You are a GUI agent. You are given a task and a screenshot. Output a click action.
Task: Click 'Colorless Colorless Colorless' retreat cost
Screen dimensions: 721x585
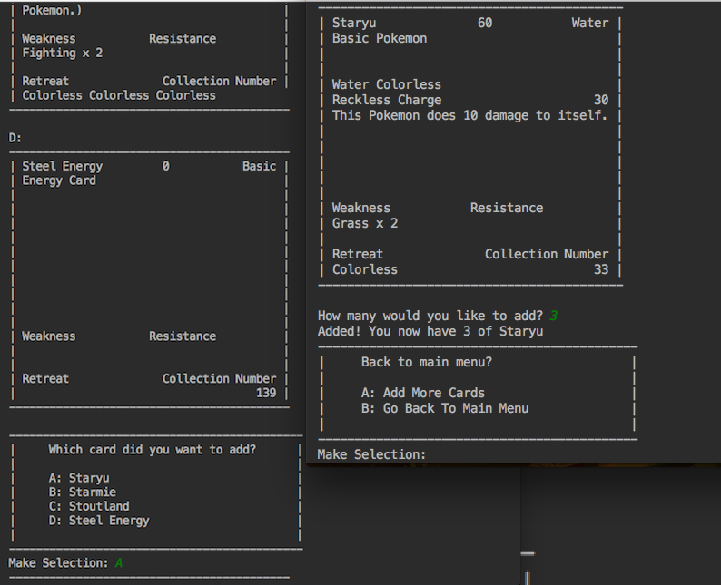[119, 95]
